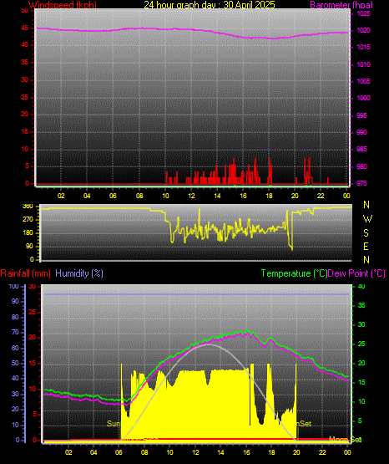Click the 24 hour graph day title
Image resolution: width=389 pixels, height=464 pixels.
[x=210, y=5]
